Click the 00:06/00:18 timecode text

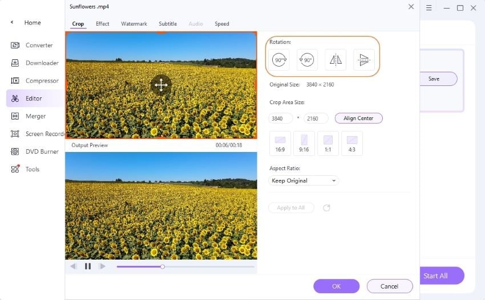[x=229, y=145]
